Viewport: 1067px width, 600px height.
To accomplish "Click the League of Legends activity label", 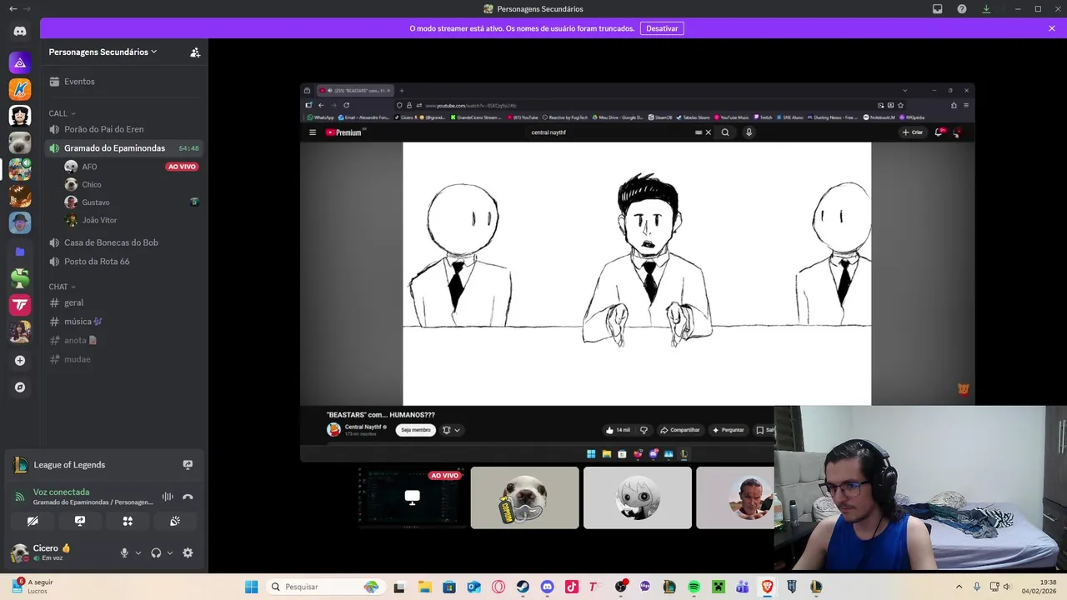I will (69, 465).
